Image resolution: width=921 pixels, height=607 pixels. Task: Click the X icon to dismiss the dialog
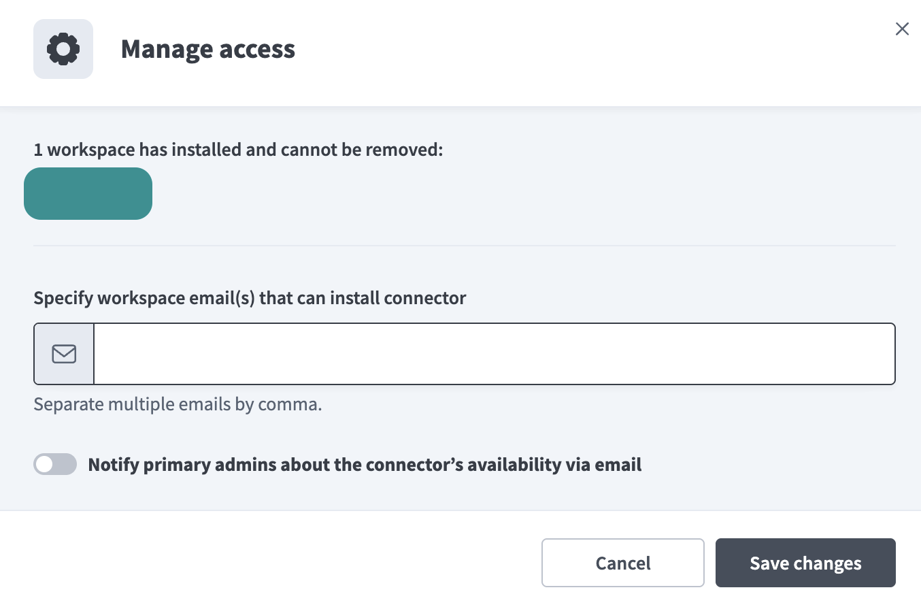click(x=902, y=29)
